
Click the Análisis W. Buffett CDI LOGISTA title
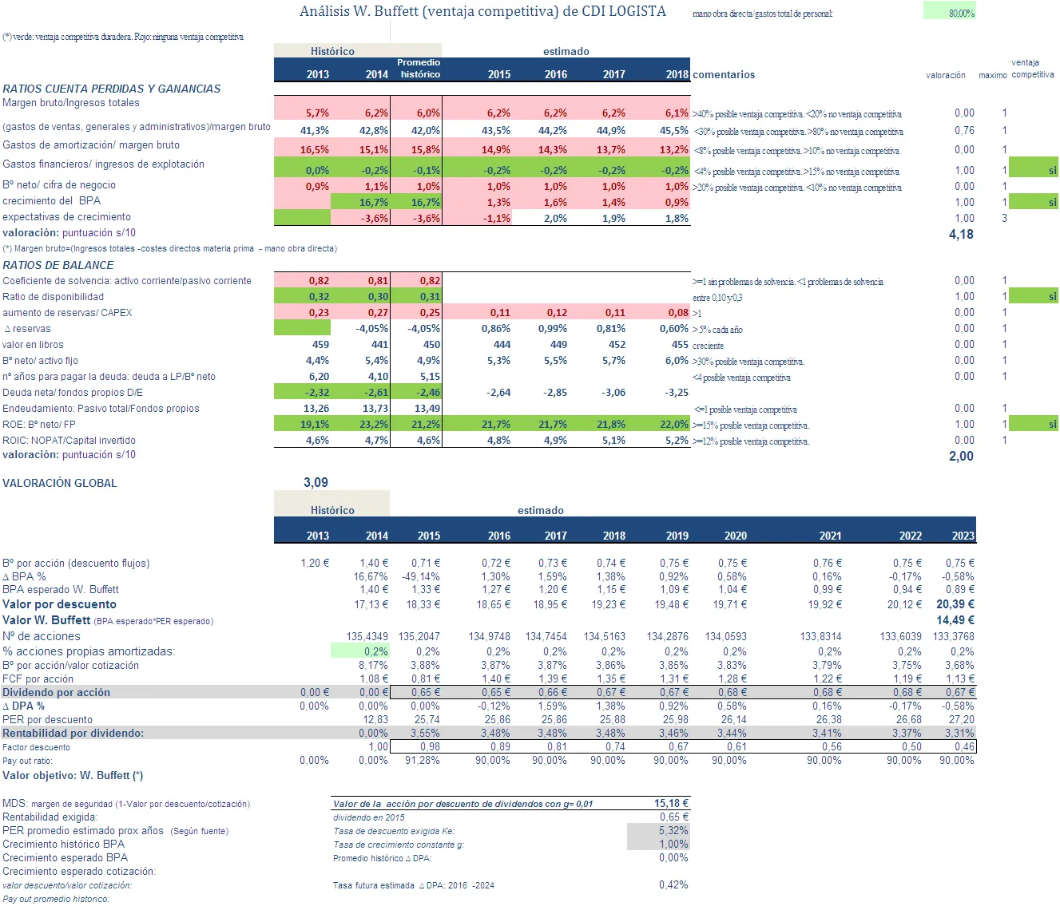[482, 11]
